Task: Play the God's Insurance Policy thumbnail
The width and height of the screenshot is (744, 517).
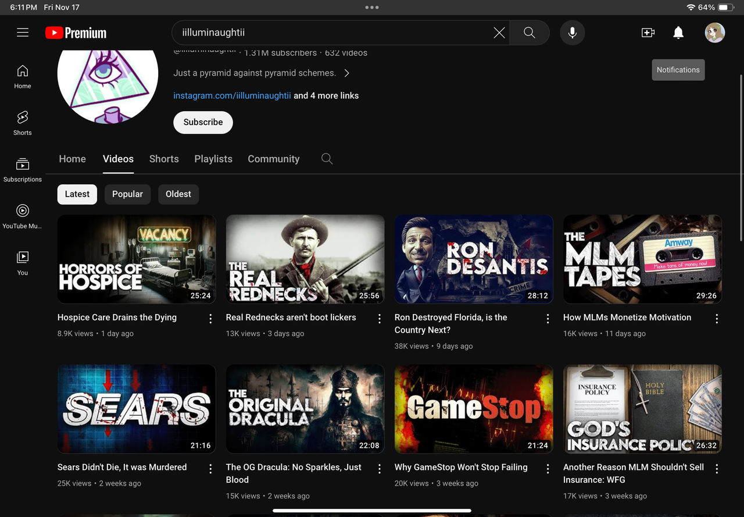Action: [x=642, y=409]
